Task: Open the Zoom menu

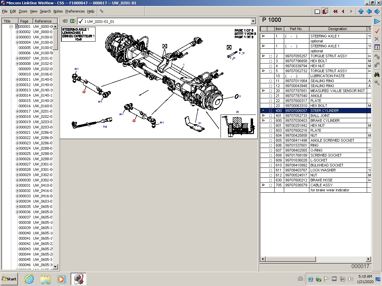Action: click(x=23, y=11)
